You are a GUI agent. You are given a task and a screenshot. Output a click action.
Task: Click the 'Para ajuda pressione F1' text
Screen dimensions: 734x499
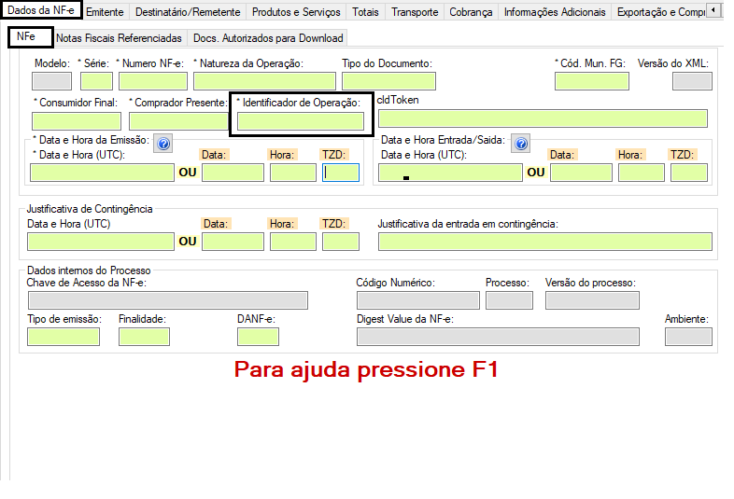pos(366,369)
